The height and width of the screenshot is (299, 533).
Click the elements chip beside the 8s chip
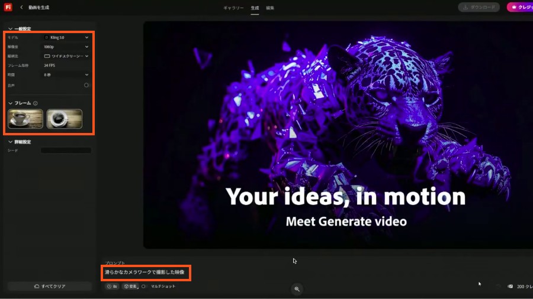pos(130,287)
